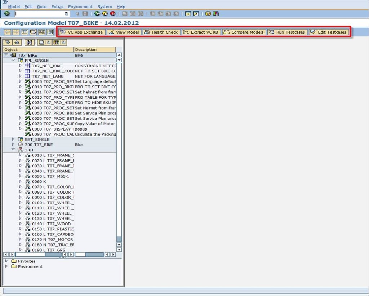
Task: Expand the SET_SINGLE node
Action: click(x=13, y=139)
